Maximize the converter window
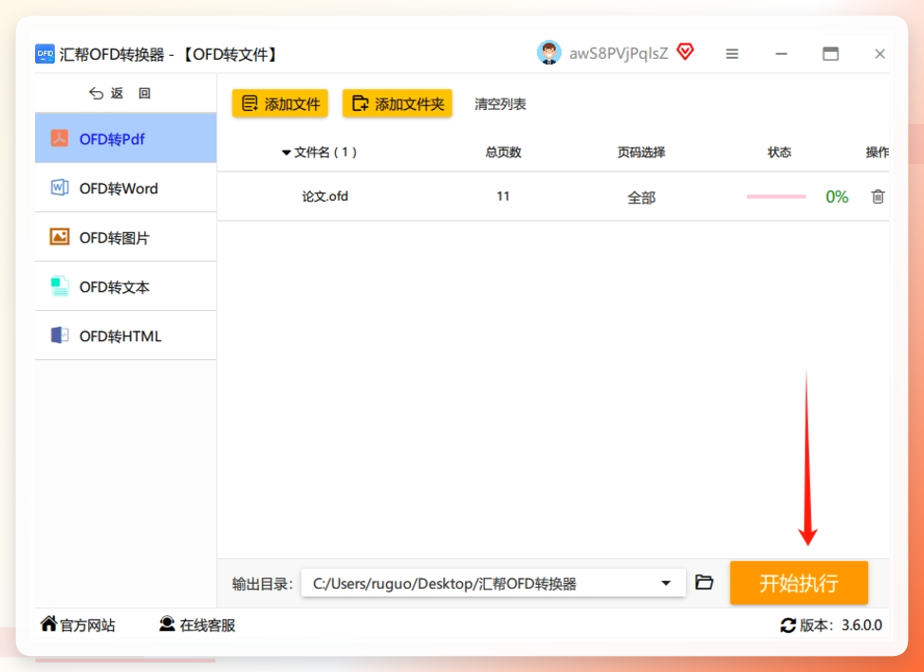 tap(830, 54)
